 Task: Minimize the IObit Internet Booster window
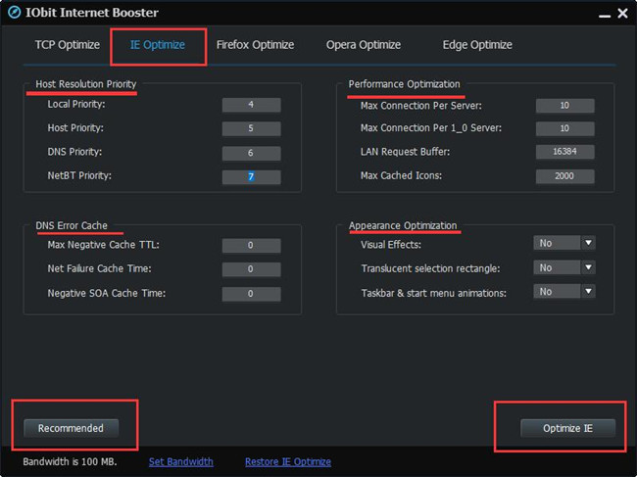click(x=605, y=15)
